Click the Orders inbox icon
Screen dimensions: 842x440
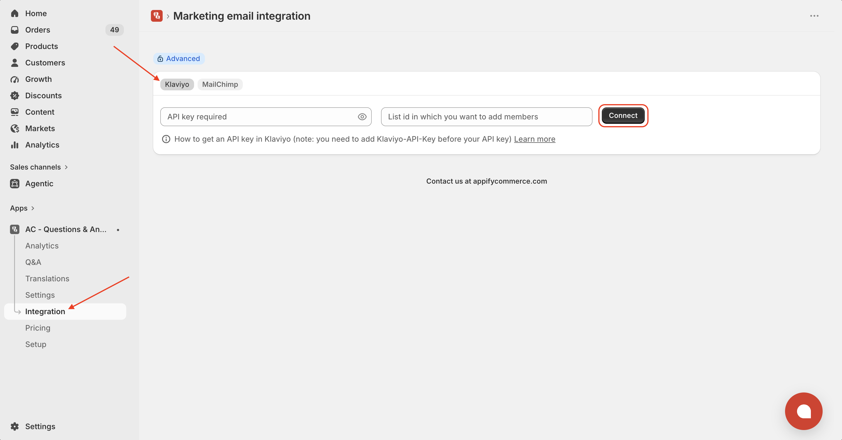[x=15, y=30]
